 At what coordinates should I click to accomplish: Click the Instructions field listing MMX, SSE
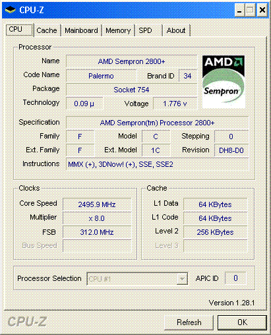[x=157, y=164]
